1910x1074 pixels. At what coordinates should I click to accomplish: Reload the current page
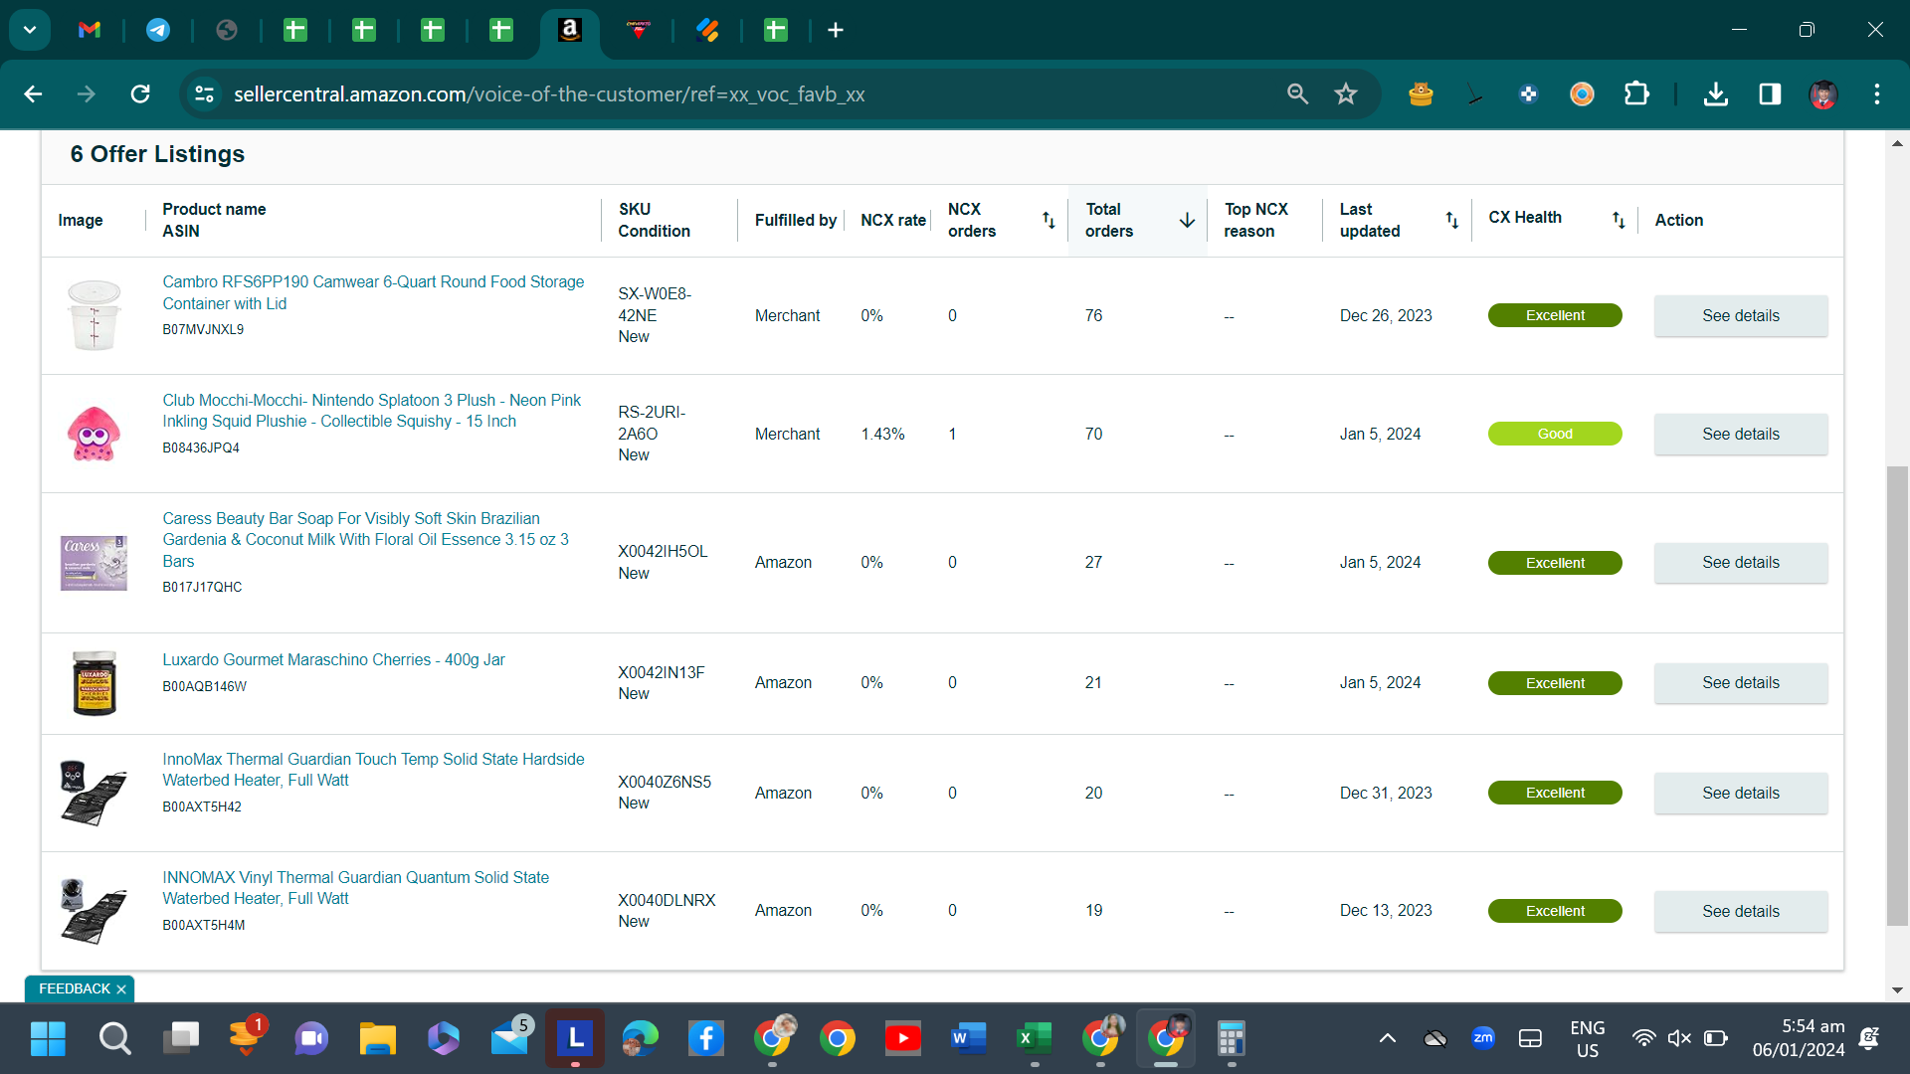coord(140,93)
